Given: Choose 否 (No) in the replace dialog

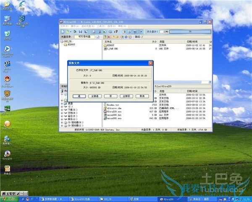Looking at the screenshot, I should tap(110, 96).
